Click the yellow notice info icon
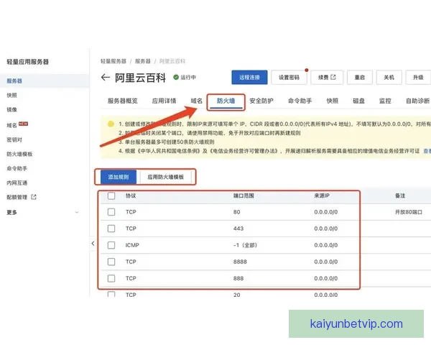This screenshot has height=345, width=431. coord(111,124)
